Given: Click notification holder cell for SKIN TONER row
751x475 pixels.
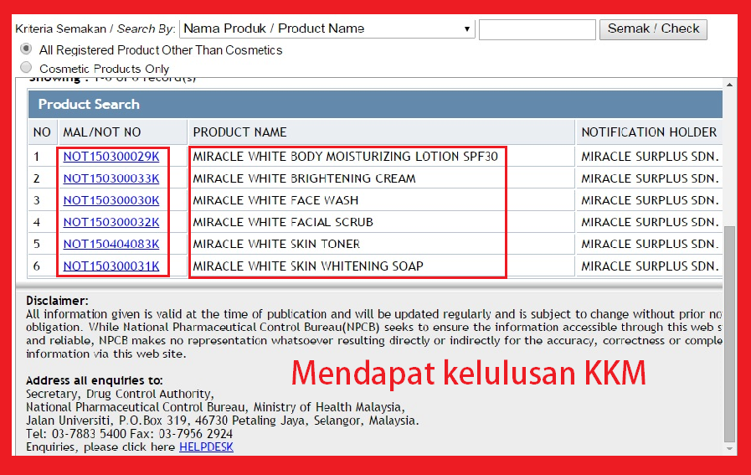Looking at the screenshot, I should pos(650,244).
